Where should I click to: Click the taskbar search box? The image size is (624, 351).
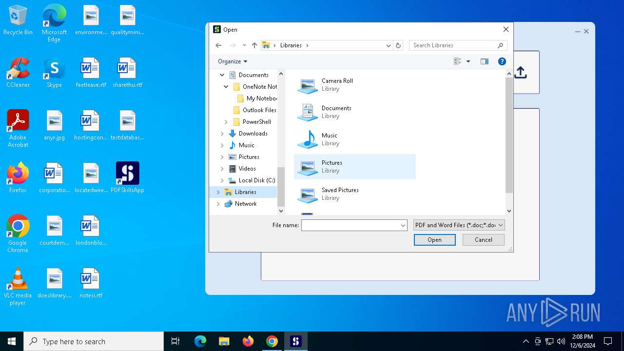tap(94, 341)
